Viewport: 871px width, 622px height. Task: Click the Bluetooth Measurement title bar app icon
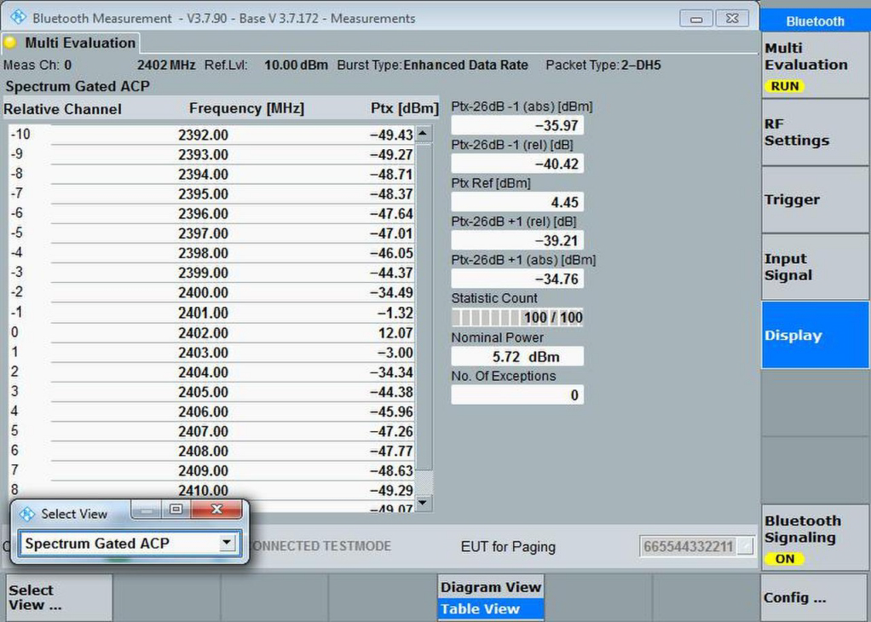(x=18, y=17)
